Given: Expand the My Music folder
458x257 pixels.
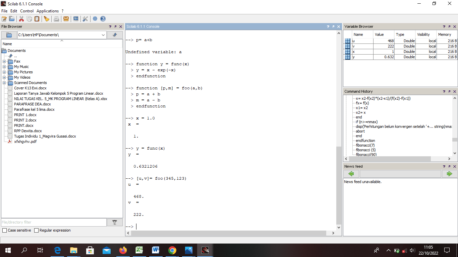Looking at the screenshot, I should tap(4, 67).
